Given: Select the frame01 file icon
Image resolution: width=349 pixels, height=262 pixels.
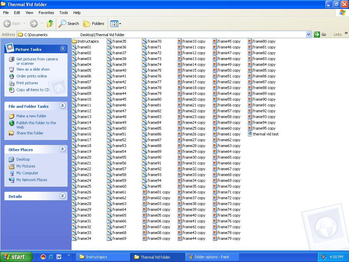Looking at the screenshot, I should click(x=74, y=47).
